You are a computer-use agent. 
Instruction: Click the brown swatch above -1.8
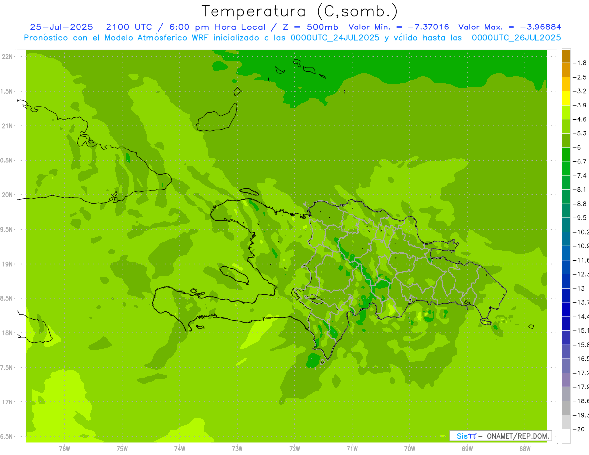[x=566, y=56]
